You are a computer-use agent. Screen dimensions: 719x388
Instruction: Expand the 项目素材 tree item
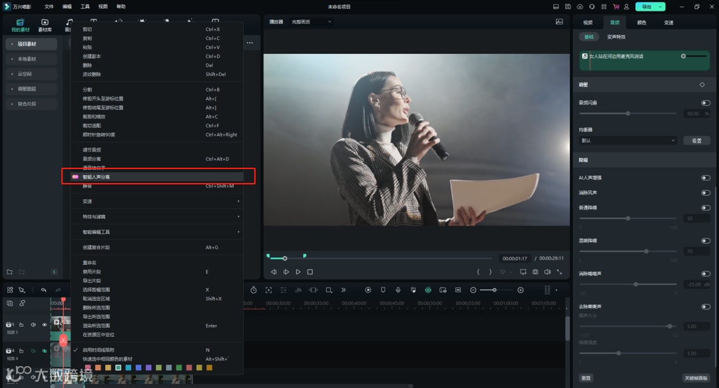tap(12, 44)
